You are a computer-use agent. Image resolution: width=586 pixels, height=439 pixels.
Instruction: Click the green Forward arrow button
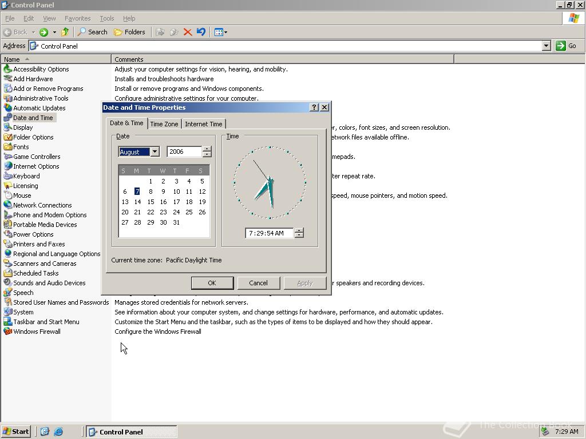pos(43,32)
